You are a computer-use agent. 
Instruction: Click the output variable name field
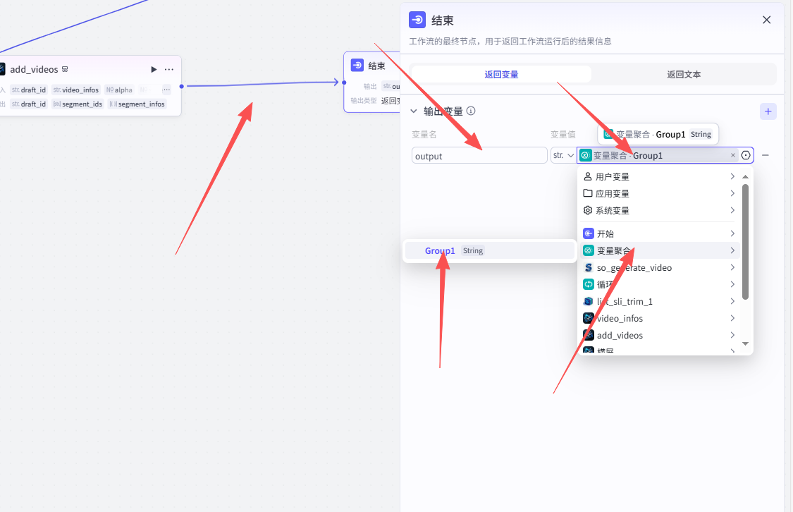click(479, 156)
